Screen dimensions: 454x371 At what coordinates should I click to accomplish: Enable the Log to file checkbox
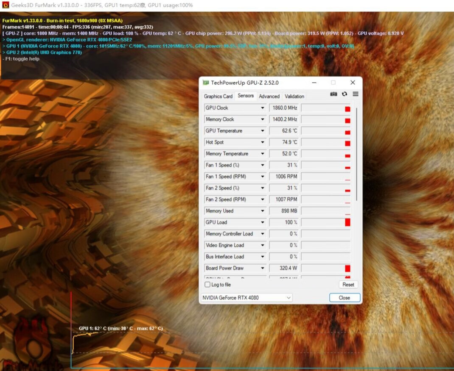(x=207, y=285)
